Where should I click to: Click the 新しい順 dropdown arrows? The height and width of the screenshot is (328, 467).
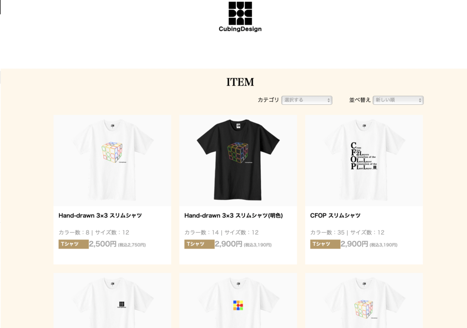(x=420, y=100)
